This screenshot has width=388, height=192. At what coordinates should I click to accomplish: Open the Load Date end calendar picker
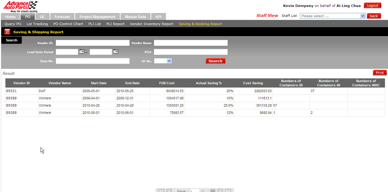tap(115, 52)
